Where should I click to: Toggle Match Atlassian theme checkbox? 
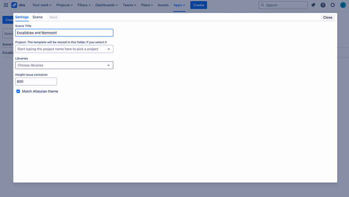pos(18,91)
